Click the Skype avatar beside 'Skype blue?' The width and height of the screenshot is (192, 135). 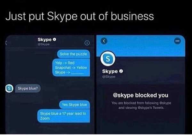pos(9,88)
